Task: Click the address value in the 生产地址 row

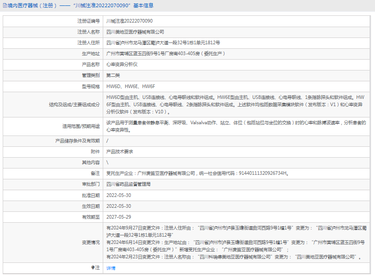Action: click(166, 54)
